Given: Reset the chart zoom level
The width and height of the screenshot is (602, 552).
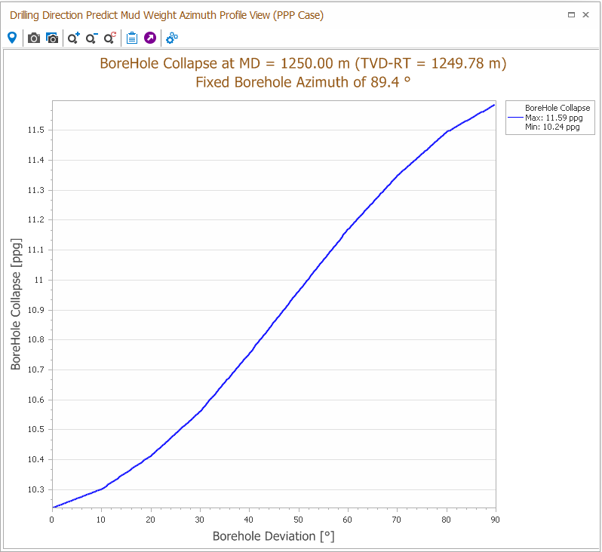Looking at the screenshot, I should coord(110,38).
